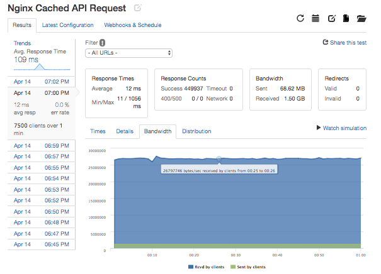The width and height of the screenshot is (381, 274).
Task: Open the Apr 14 06:59 PM result
Action: (42, 146)
